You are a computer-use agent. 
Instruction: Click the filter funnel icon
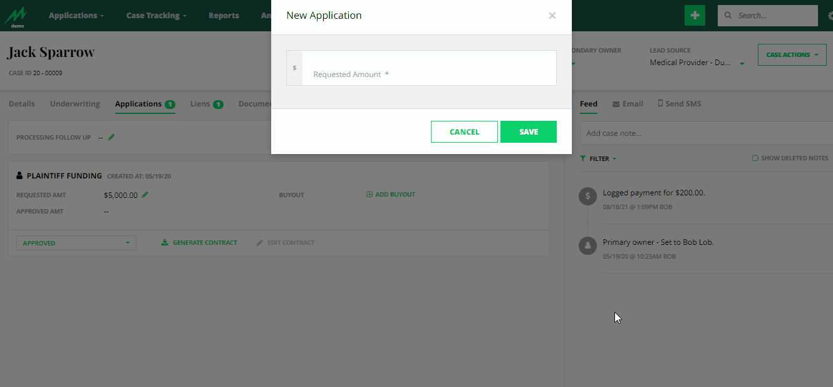click(x=584, y=158)
